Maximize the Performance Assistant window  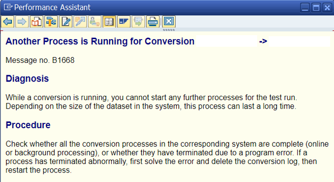coord(316,8)
